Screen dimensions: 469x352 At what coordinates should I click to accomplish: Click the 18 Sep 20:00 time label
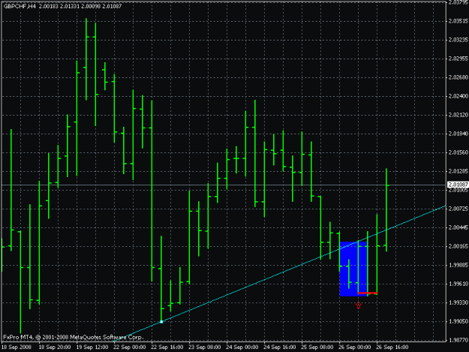tap(55, 347)
